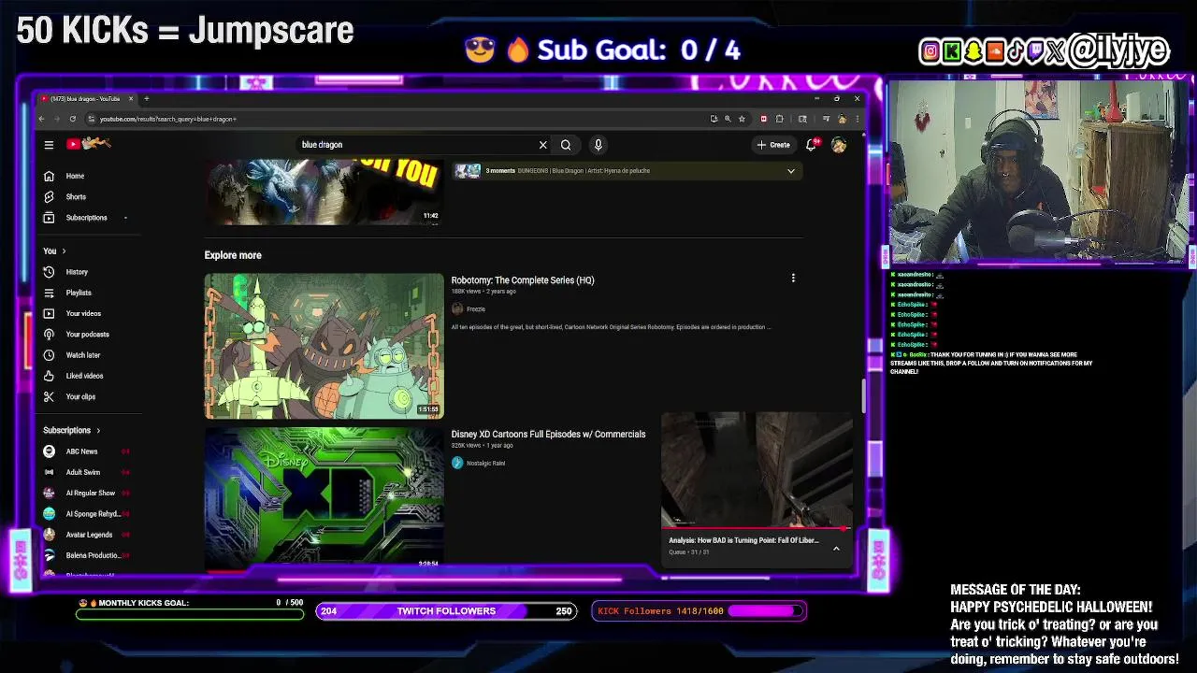Expand the miniplayer queue chevron

836,549
